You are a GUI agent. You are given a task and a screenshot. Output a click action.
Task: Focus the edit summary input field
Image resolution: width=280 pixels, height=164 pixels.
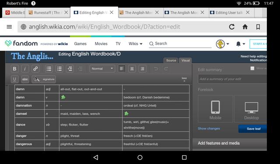[232, 79]
